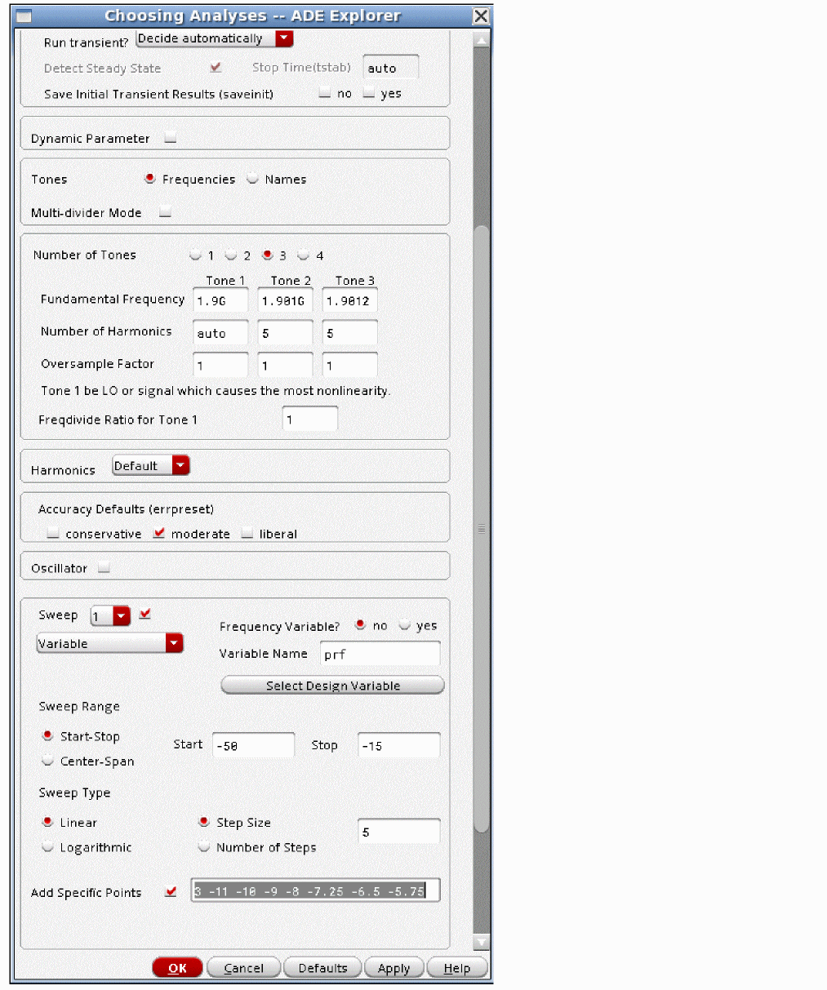This screenshot has height=990, width=827.
Task: Click the window menu icon in title bar
Action: (x=24, y=16)
